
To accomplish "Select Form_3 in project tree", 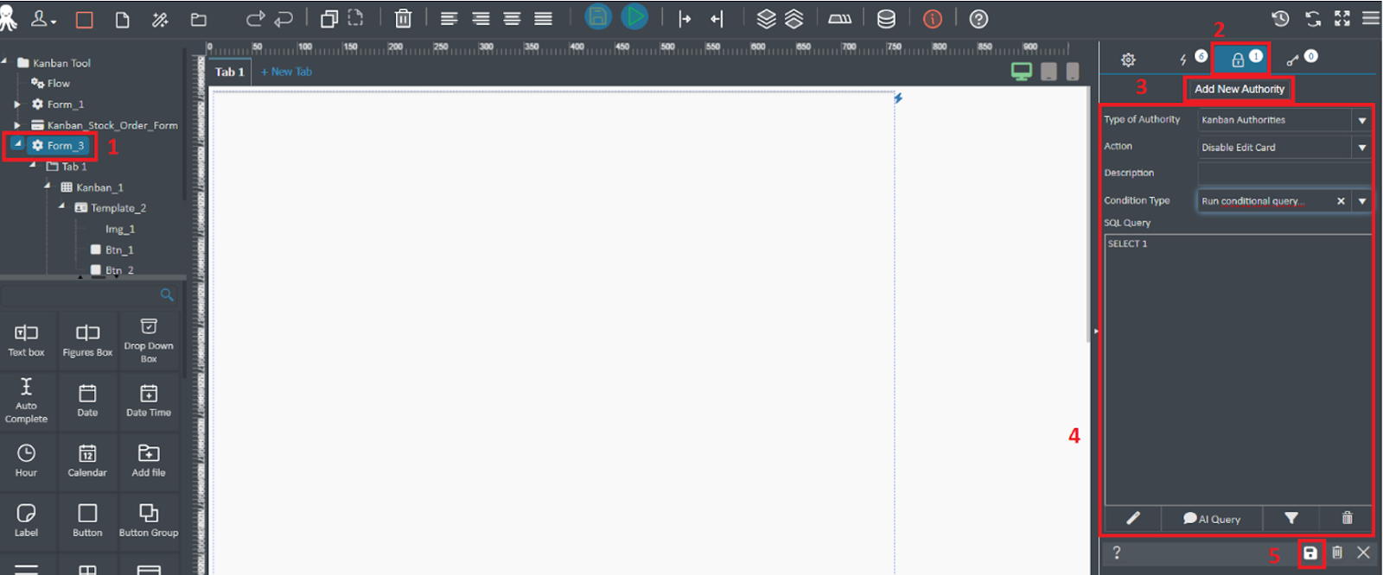I will [58, 146].
